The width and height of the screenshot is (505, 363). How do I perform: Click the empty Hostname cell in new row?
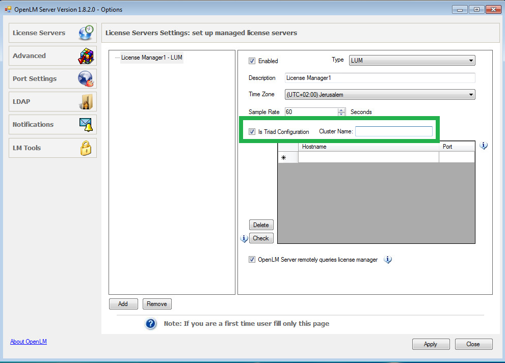tap(368, 157)
